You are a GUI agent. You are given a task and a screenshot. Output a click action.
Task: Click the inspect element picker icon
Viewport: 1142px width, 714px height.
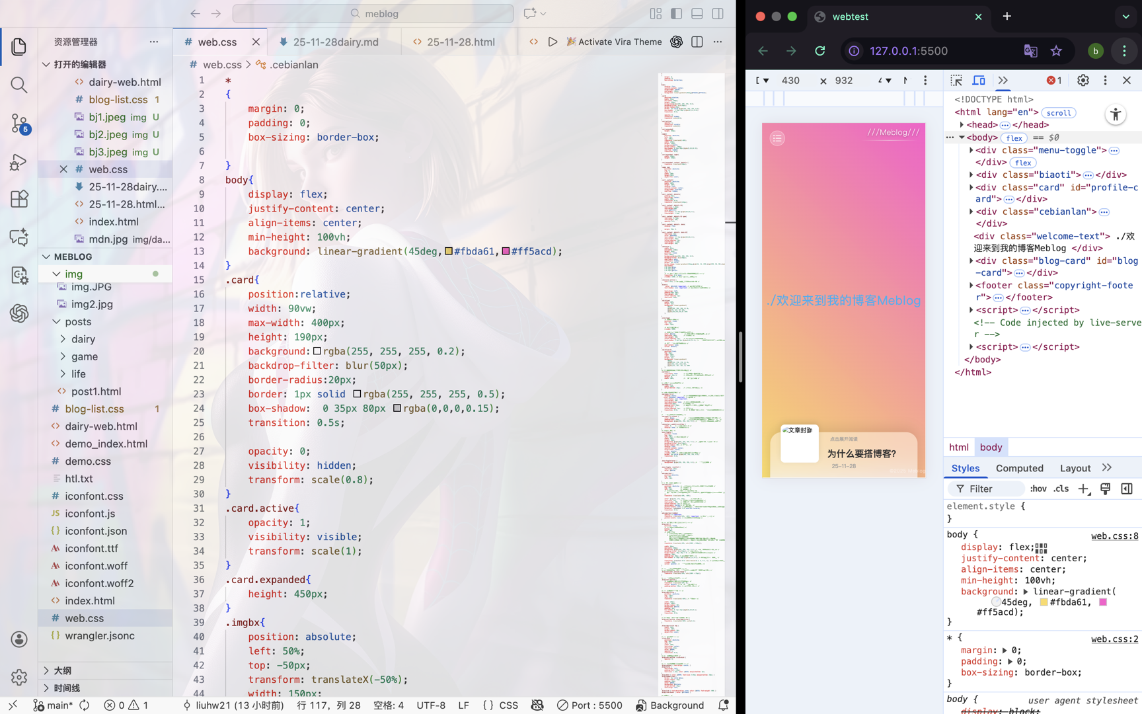point(956,80)
